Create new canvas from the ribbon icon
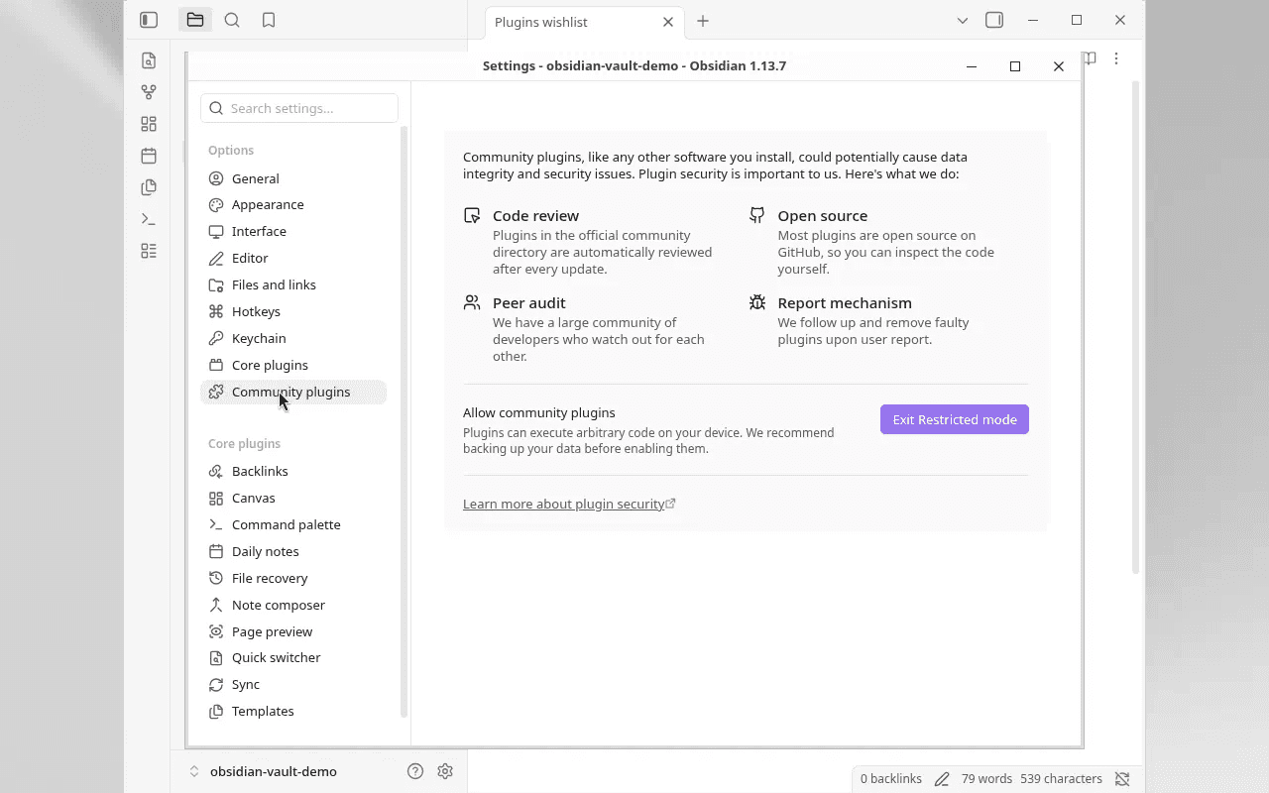 coord(149,124)
